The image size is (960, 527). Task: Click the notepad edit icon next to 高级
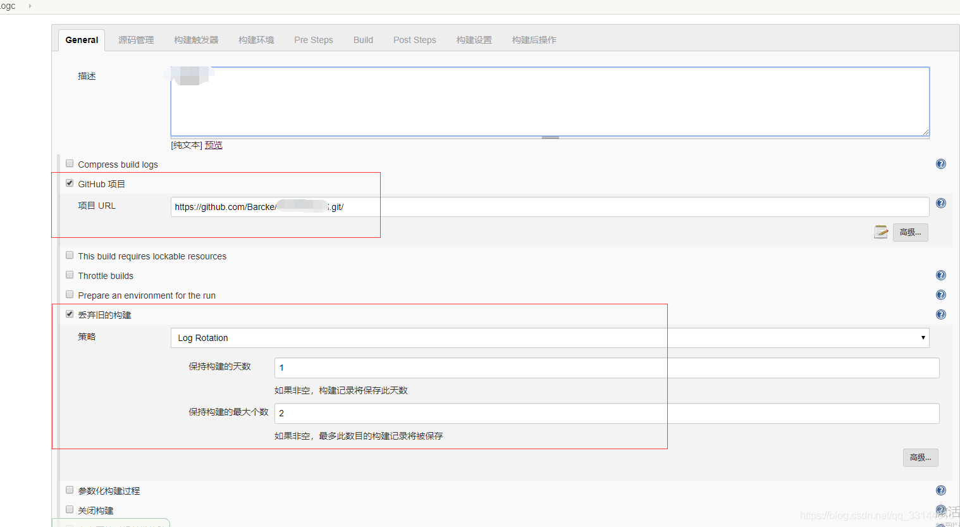tap(881, 232)
